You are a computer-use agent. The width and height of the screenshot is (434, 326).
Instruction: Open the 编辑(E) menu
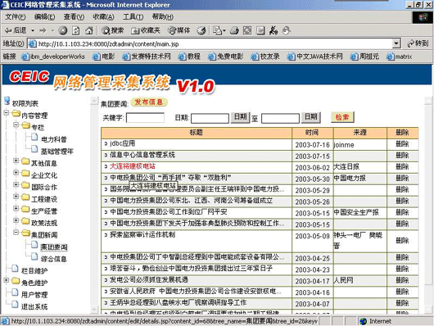(44, 17)
